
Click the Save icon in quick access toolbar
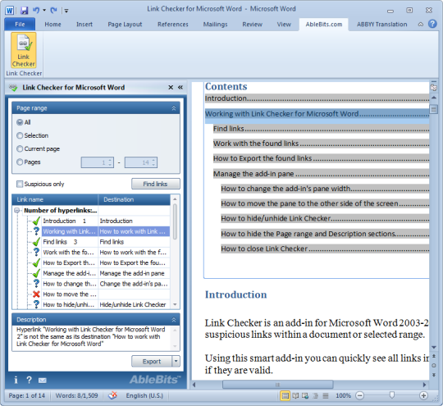pyautogui.click(x=25, y=11)
